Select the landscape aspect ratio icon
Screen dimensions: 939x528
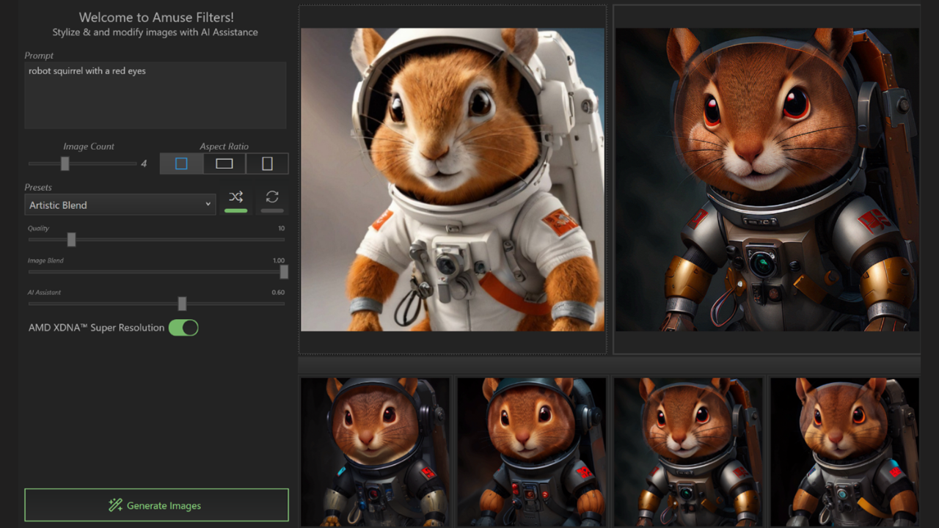(x=224, y=164)
